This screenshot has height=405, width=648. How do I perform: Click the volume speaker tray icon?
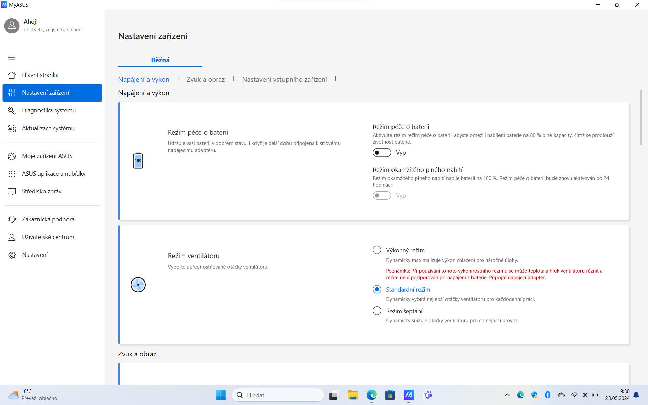click(x=585, y=395)
